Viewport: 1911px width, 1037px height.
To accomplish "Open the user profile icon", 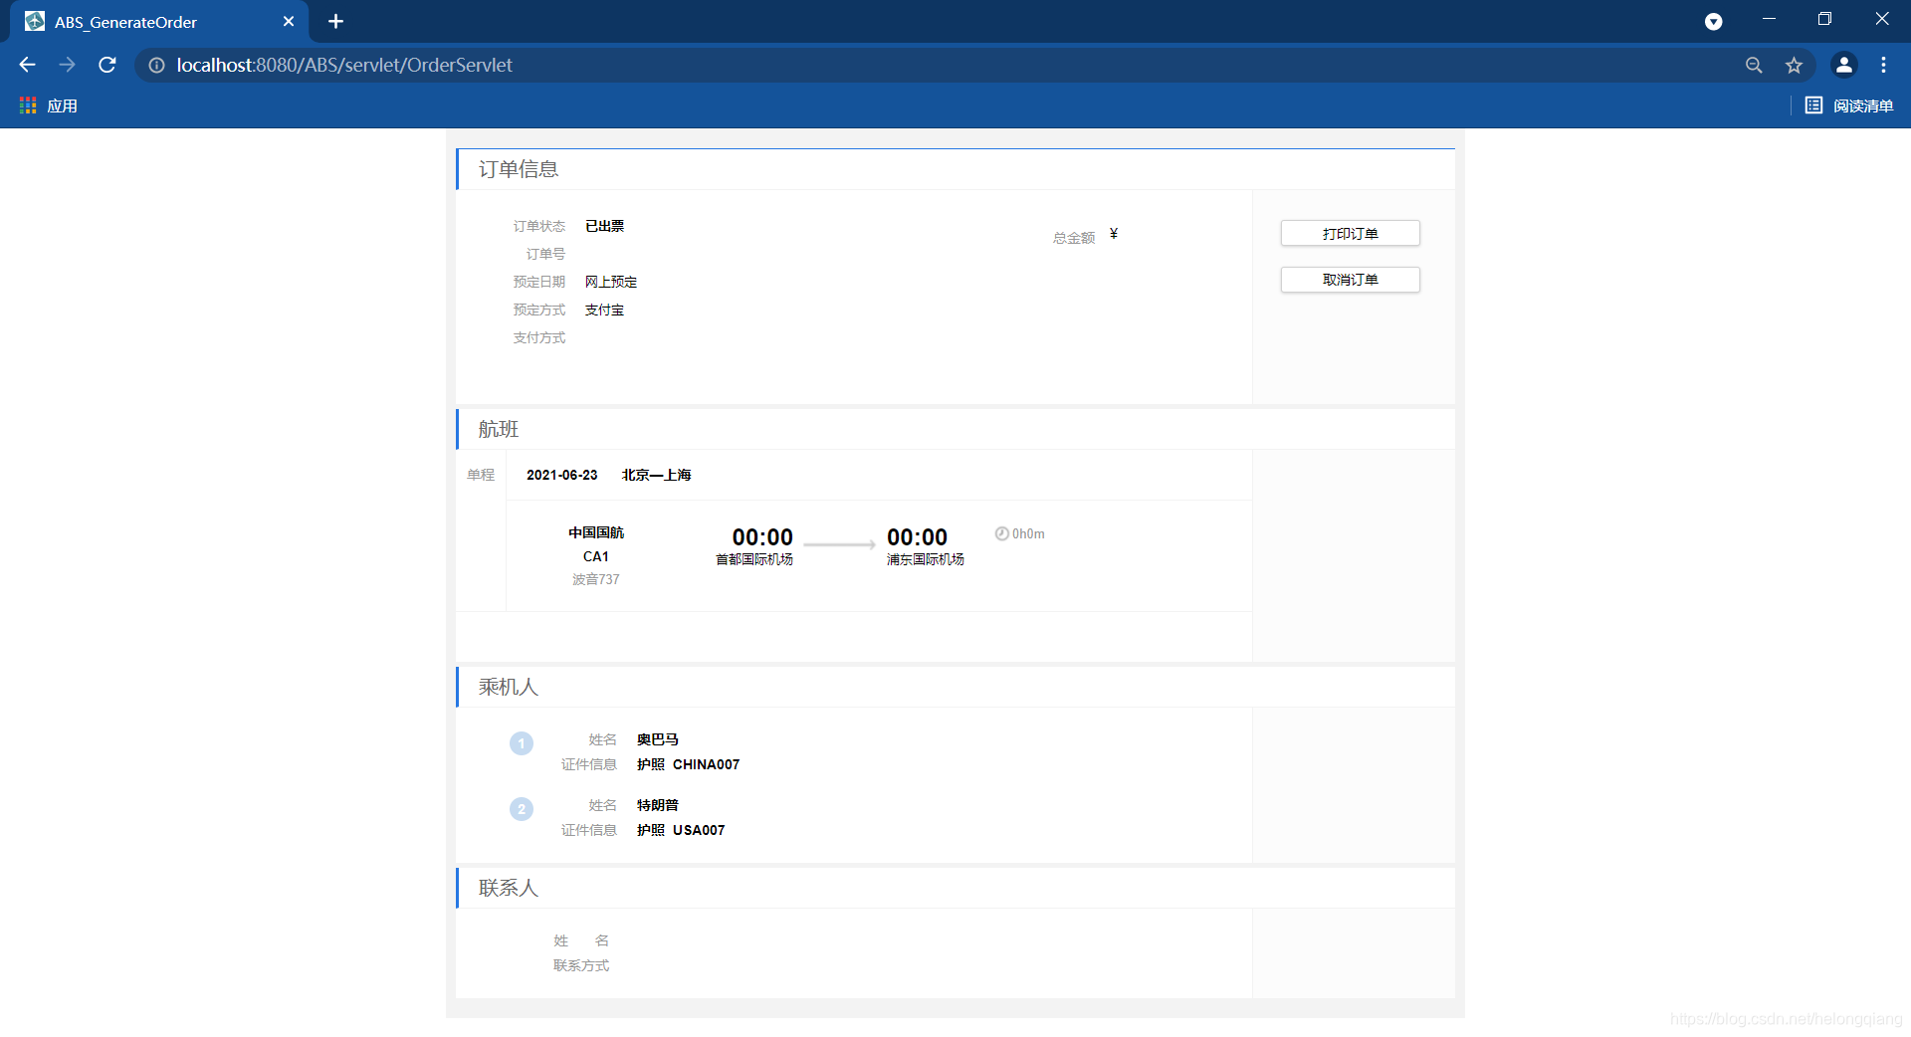I will pos(1843,65).
